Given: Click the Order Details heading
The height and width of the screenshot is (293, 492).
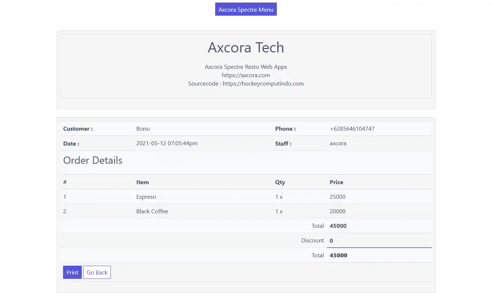Looking at the screenshot, I should pos(93,161).
